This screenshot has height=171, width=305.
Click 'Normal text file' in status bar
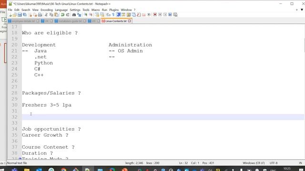[x=17, y=163]
